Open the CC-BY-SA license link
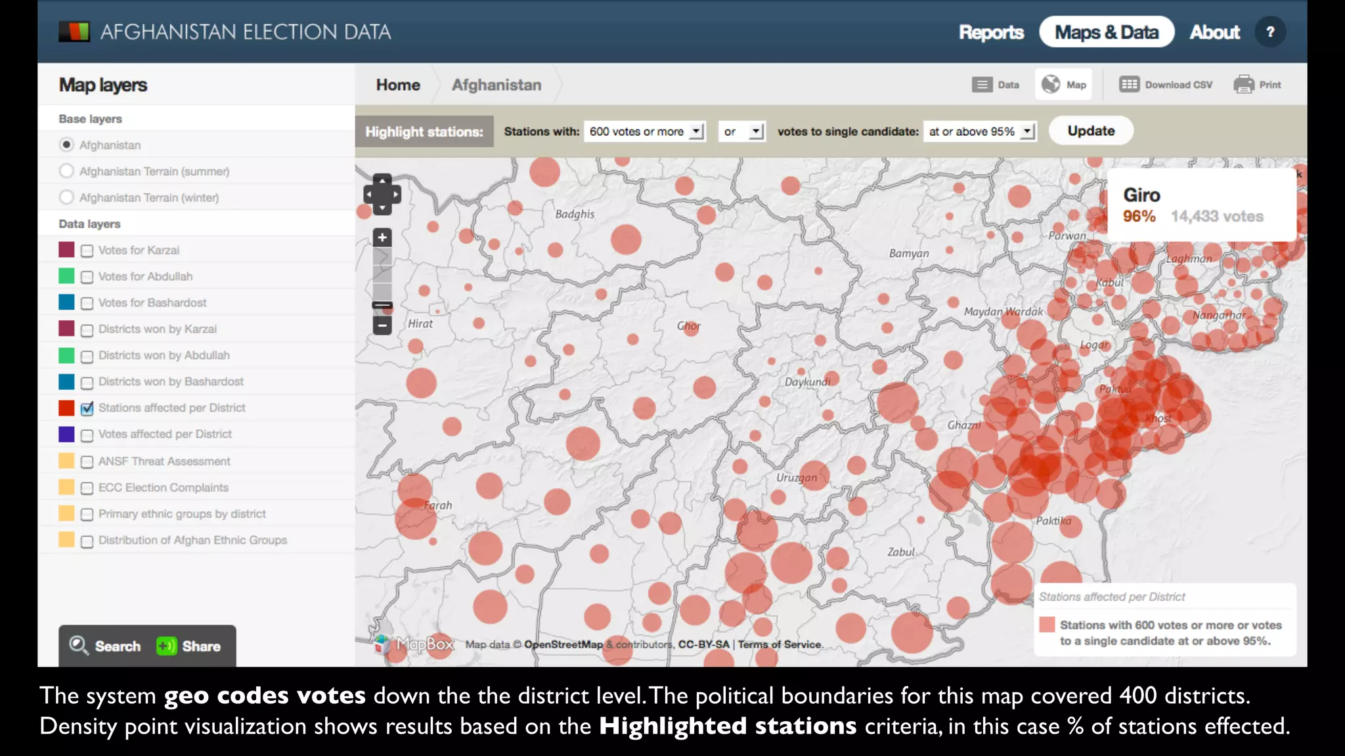 coord(703,644)
